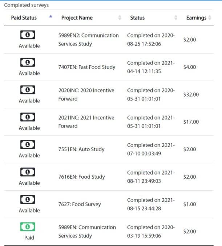Click money icon for 7551EN Auto Study
Viewport: 222px width, 246px height.
28,144
